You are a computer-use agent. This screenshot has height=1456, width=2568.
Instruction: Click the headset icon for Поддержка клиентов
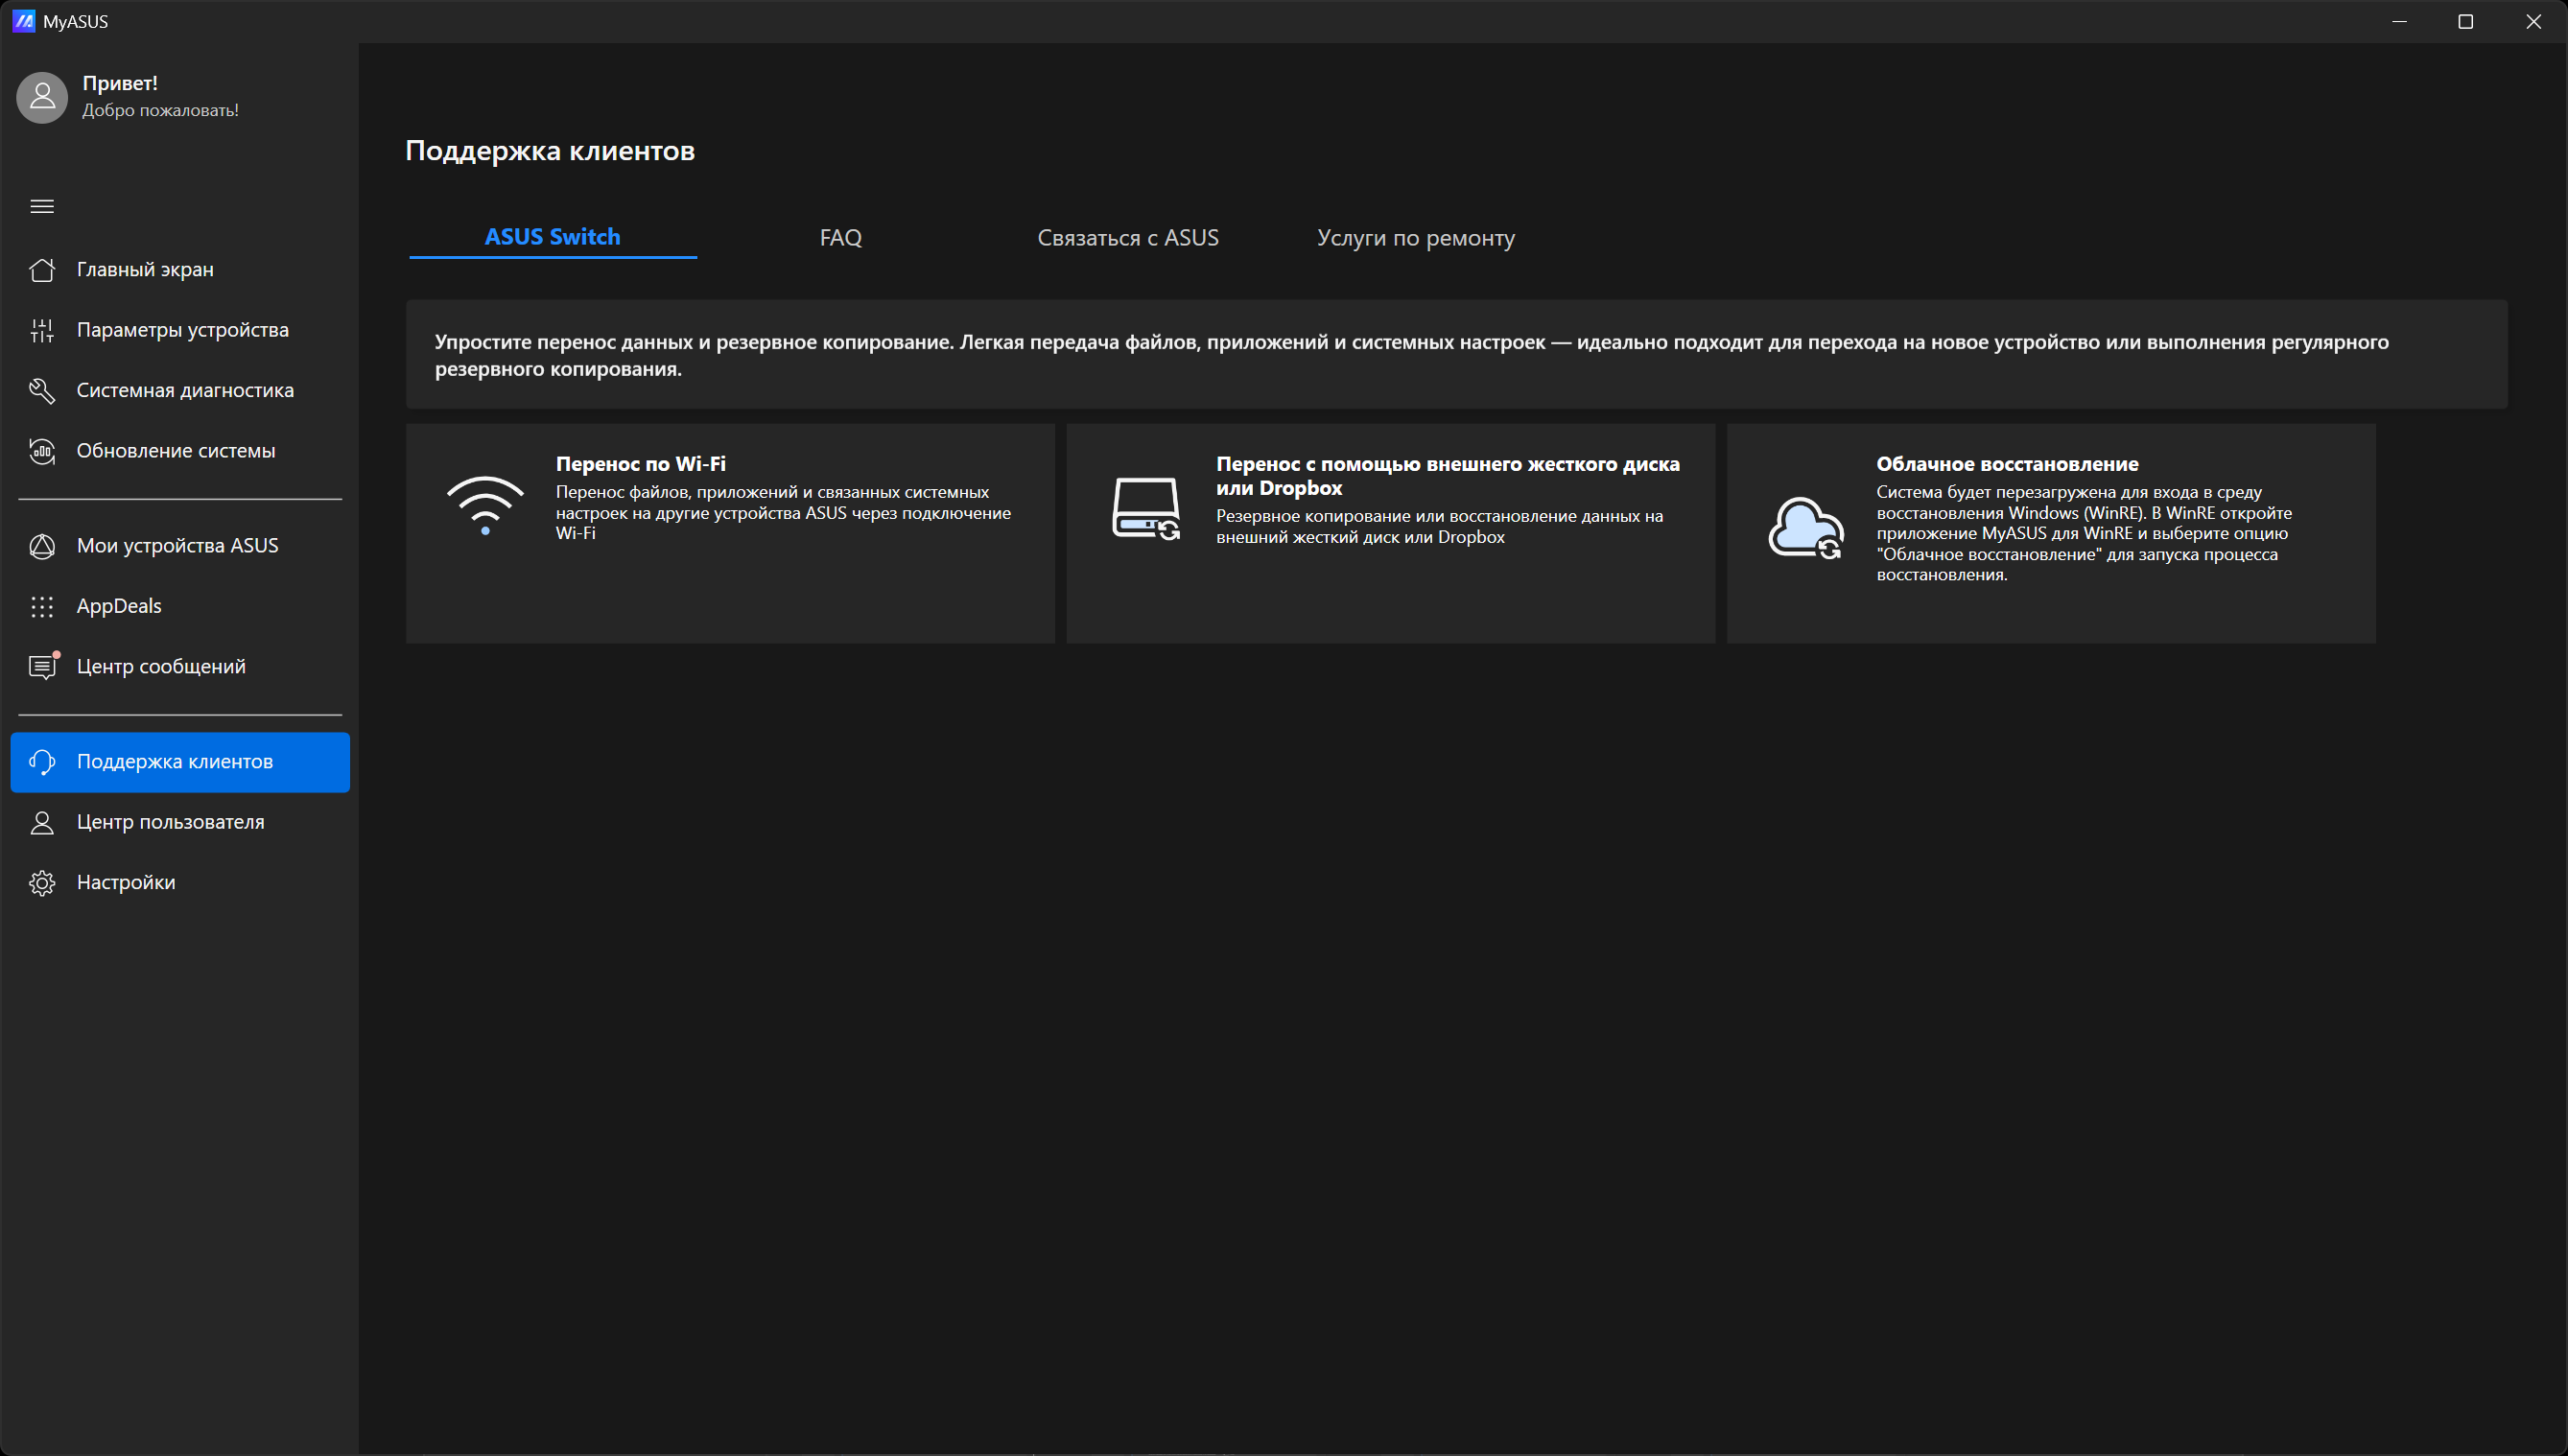click(42, 762)
